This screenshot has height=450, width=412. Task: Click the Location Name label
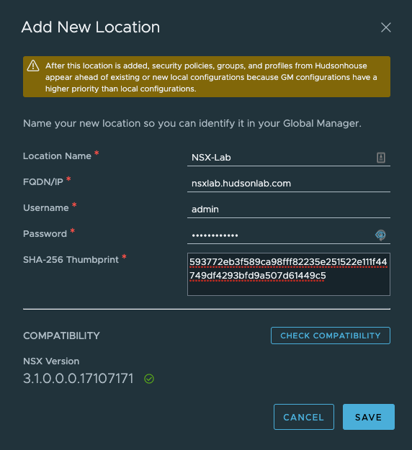pos(57,156)
